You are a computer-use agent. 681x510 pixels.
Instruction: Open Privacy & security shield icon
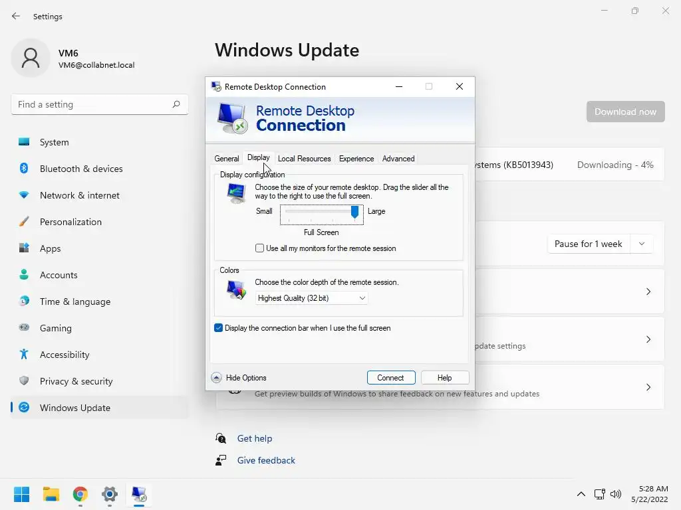24,381
